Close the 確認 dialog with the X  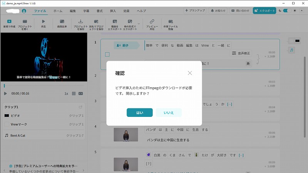click(x=190, y=73)
